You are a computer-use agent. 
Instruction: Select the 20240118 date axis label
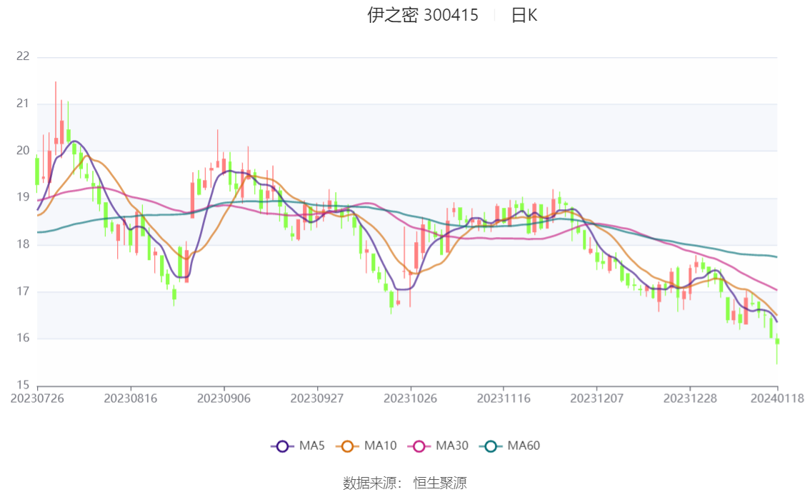coord(777,398)
